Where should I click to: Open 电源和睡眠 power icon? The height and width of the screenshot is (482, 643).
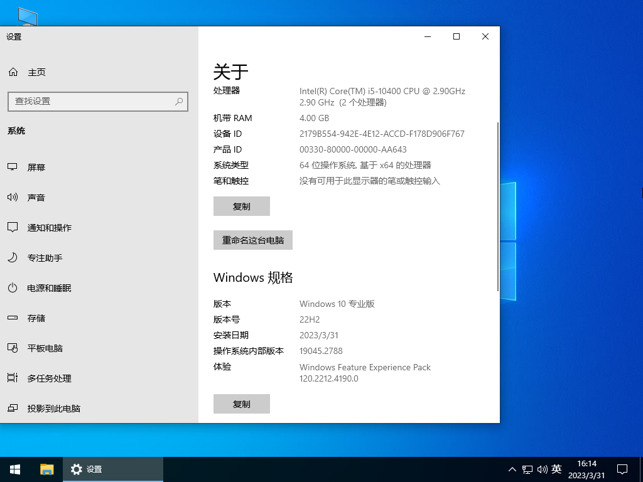tap(13, 288)
